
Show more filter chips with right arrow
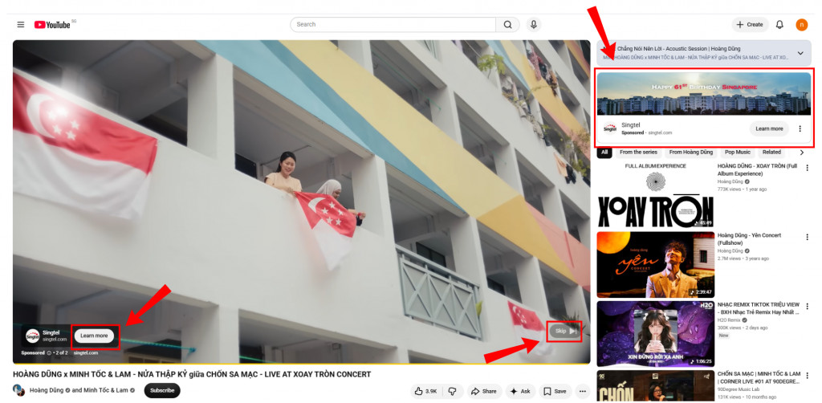click(802, 153)
